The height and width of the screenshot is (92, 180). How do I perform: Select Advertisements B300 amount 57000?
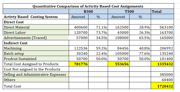pos(79,38)
